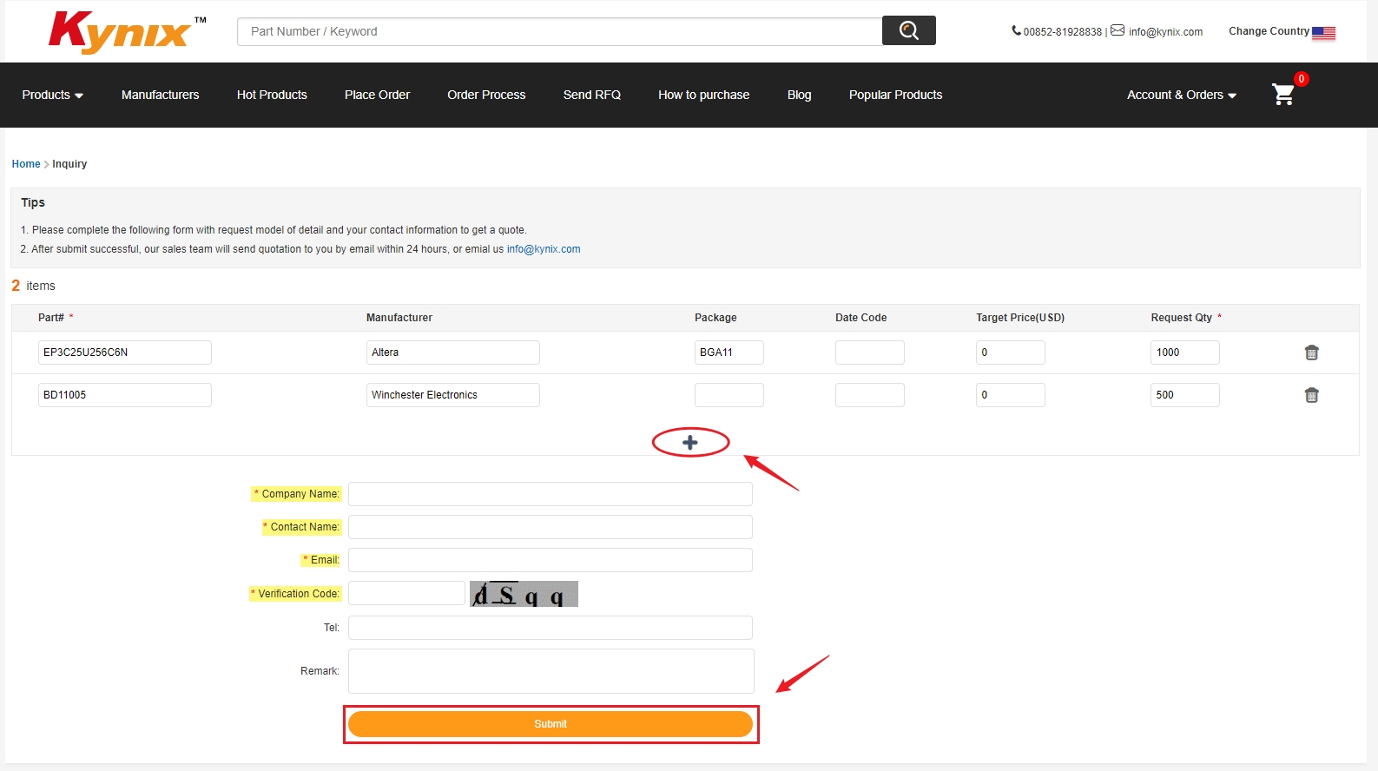Expand the Products dropdown menu

(52, 95)
